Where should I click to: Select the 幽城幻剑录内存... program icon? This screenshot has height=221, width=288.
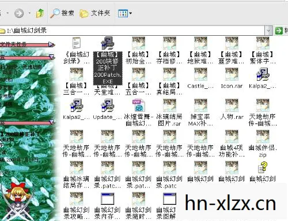107,198
